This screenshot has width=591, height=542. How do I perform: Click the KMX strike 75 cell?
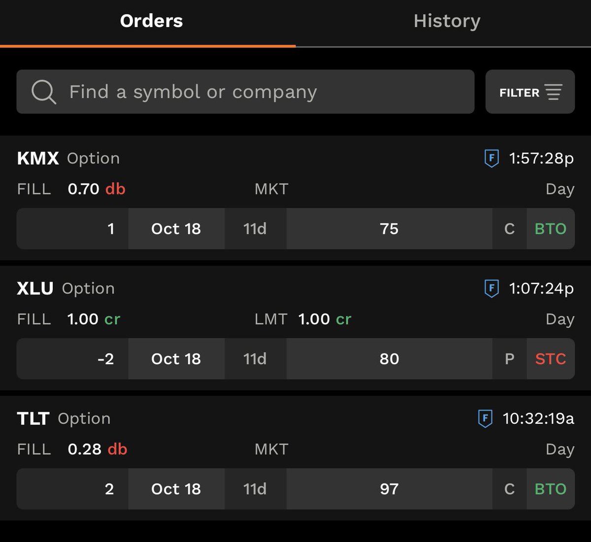point(389,229)
